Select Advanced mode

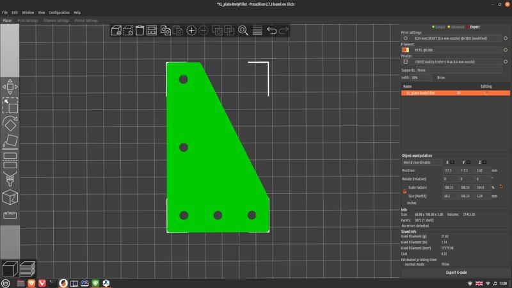(x=456, y=27)
